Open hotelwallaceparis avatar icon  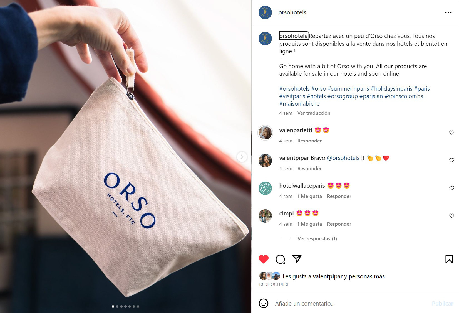pyautogui.click(x=265, y=188)
